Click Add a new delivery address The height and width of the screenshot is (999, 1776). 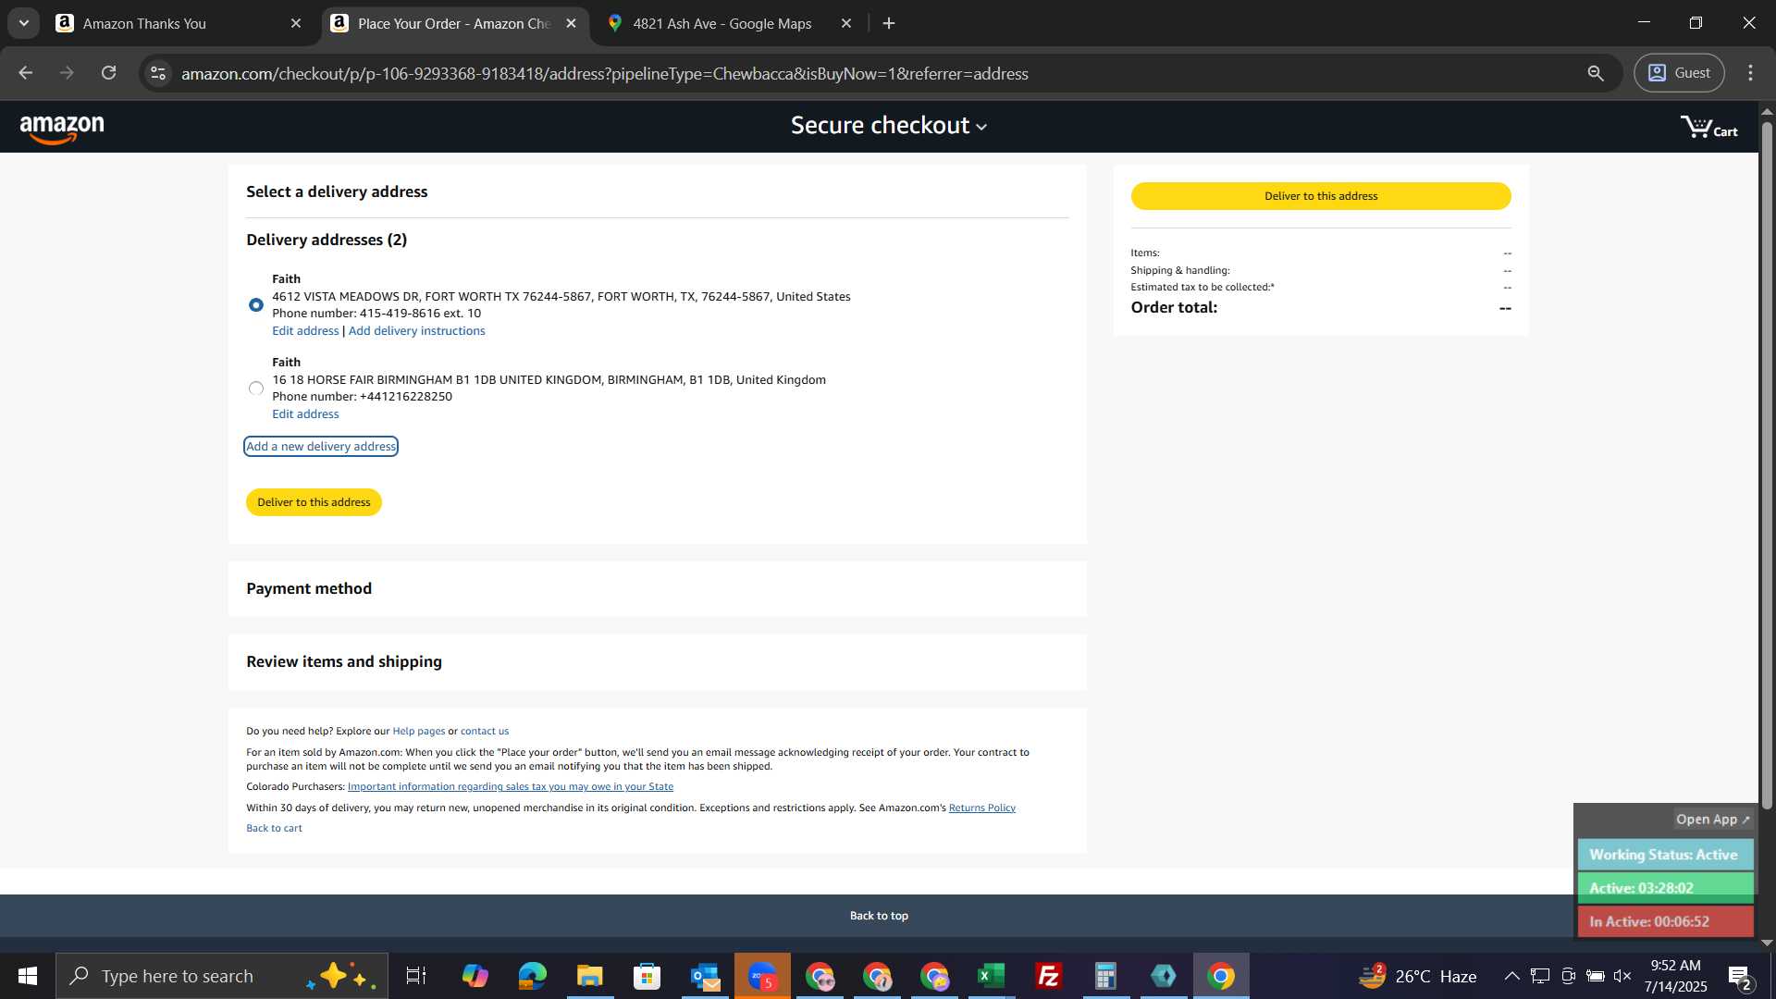pos(321,446)
